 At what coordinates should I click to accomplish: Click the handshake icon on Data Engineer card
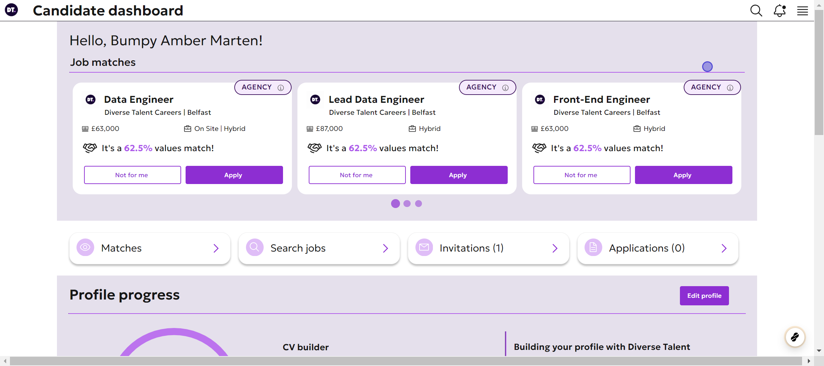(x=90, y=148)
